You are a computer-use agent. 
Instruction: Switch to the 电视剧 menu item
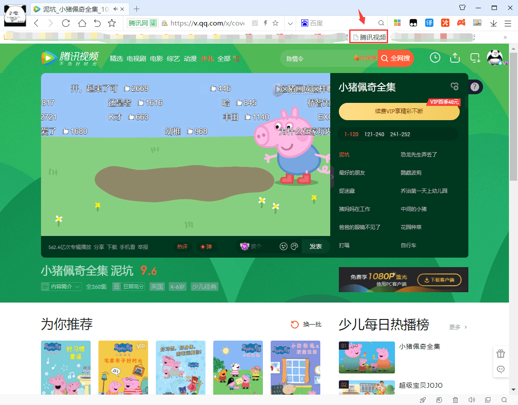click(x=136, y=58)
